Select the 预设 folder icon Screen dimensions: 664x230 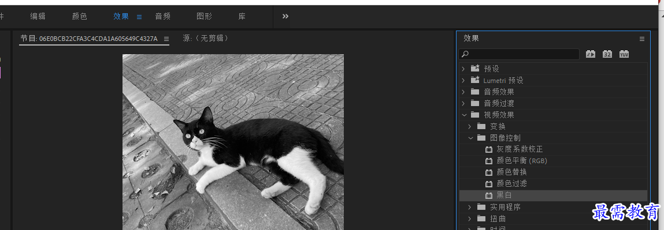click(x=475, y=68)
